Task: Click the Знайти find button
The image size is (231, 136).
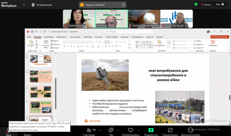Action: pyautogui.click(x=197, y=41)
